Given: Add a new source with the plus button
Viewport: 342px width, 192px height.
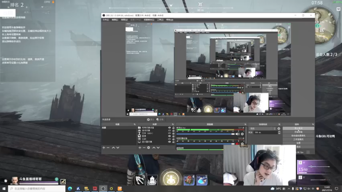Looking at the screenshot, I should tap(140, 148).
